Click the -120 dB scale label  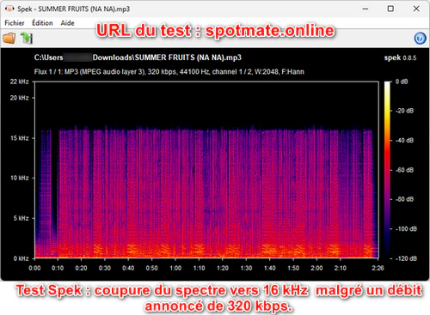tap(406, 258)
